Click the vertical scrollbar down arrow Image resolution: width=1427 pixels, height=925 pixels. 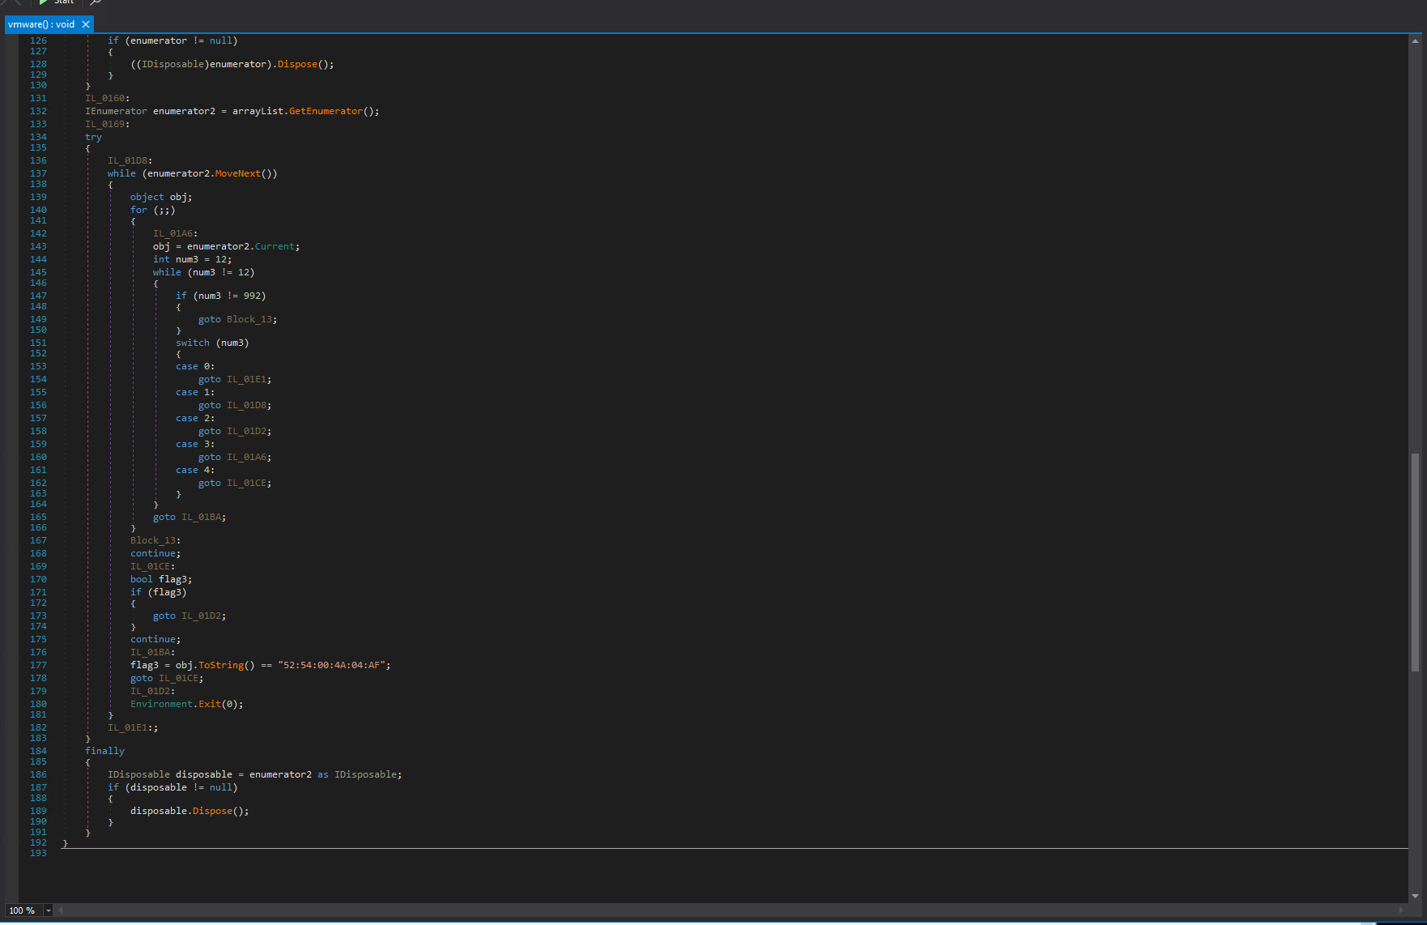1415,896
